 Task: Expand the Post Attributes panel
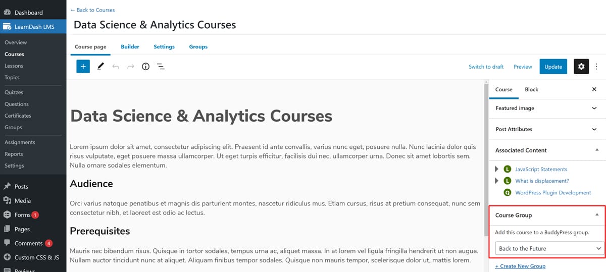(594, 129)
